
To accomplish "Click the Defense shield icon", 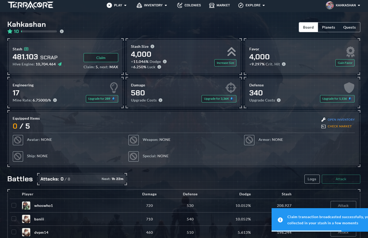I will pyautogui.click(x=349, y=88).
